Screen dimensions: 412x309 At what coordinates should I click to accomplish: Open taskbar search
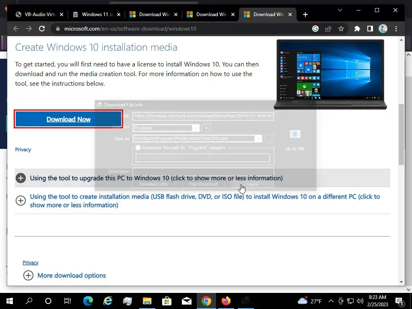(x=29, y=301)
